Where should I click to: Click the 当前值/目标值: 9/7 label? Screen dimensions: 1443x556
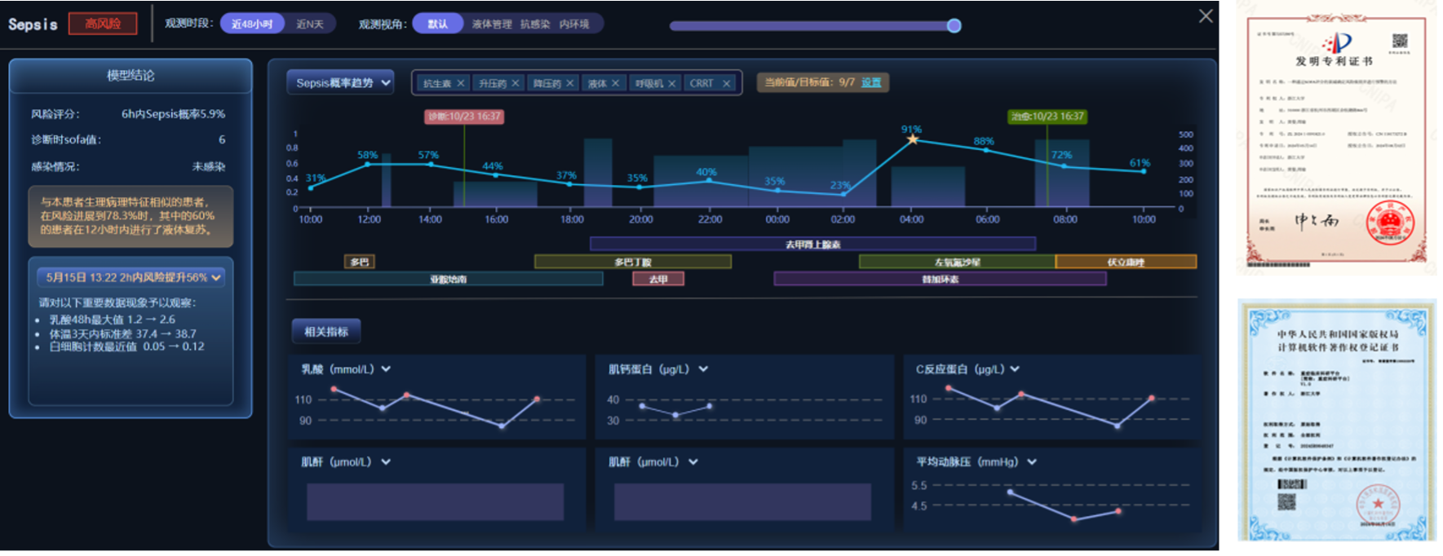tap(809, 82)
